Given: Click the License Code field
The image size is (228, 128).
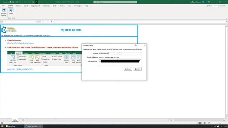Looking at the screenshot, I should tap(120, 63).
